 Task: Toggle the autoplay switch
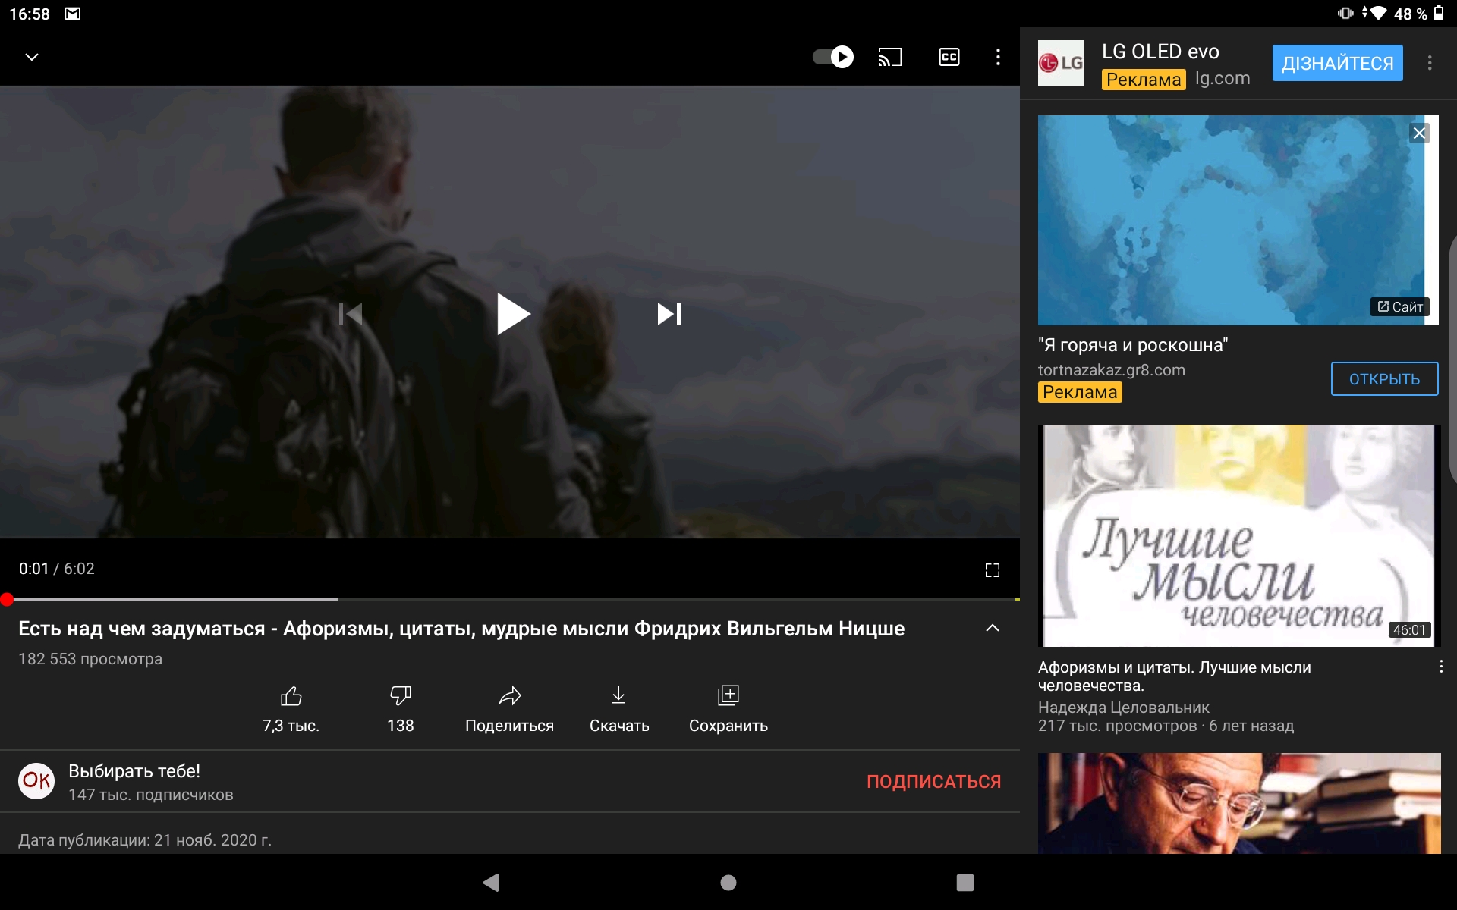(832, 57)
